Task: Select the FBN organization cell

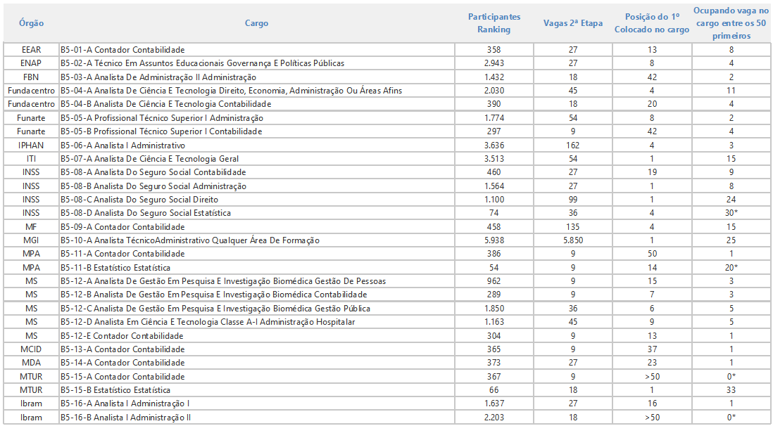Action: pyautogui.click(x=31, y=77)
